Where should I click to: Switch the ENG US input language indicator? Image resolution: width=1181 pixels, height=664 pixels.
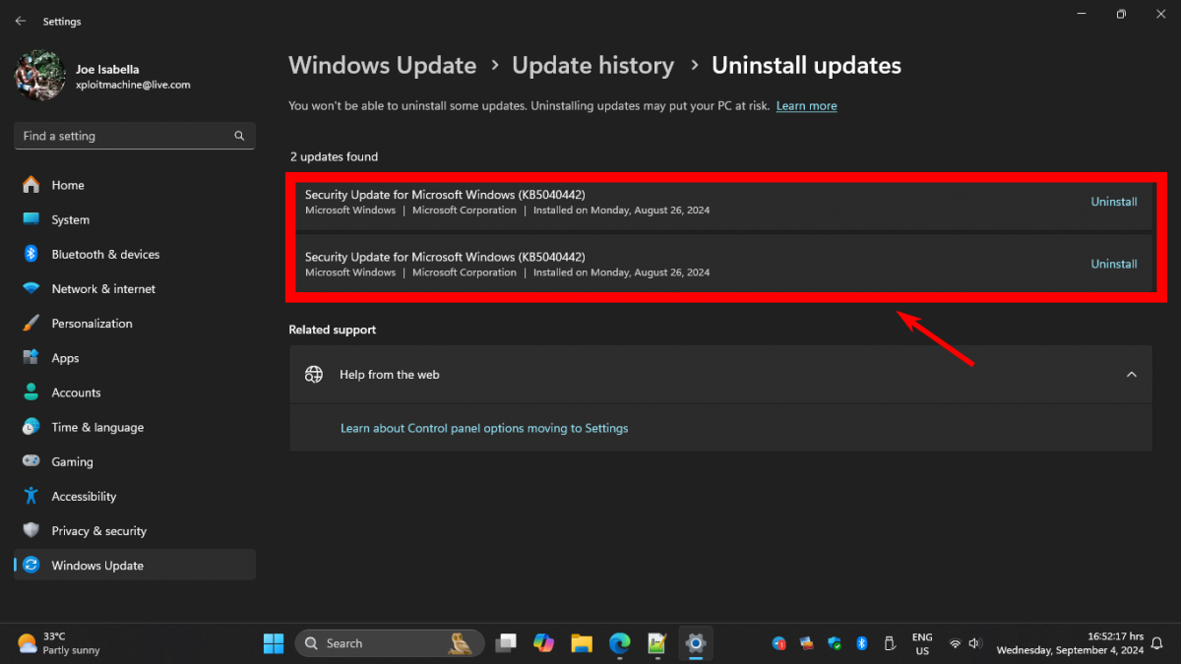pyautogui.click(x=922, y=643)
